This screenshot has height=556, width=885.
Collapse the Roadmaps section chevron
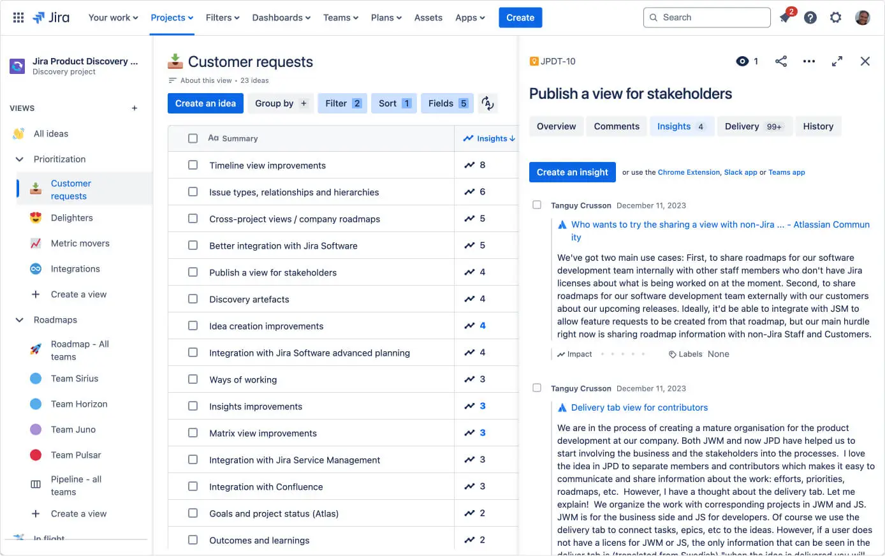[19, 319]
